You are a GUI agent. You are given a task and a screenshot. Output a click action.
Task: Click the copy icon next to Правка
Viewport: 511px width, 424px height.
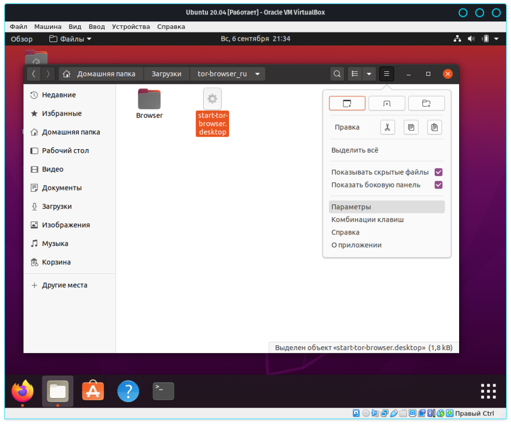coord(411,127)
